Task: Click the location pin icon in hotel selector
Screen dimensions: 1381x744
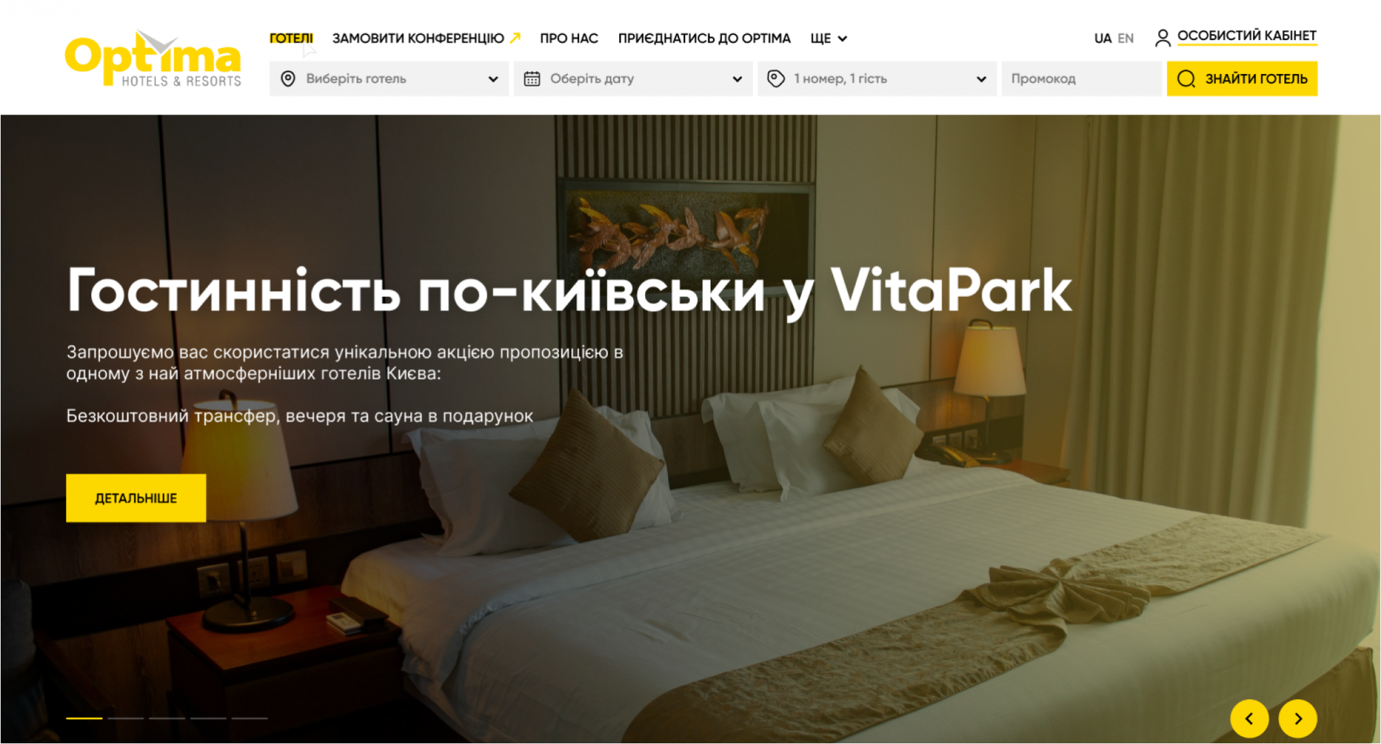Action: [288, 79]
